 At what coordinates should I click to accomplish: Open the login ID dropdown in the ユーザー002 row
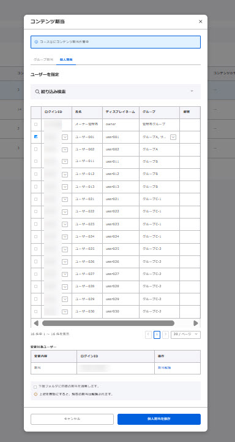[65, 149]
